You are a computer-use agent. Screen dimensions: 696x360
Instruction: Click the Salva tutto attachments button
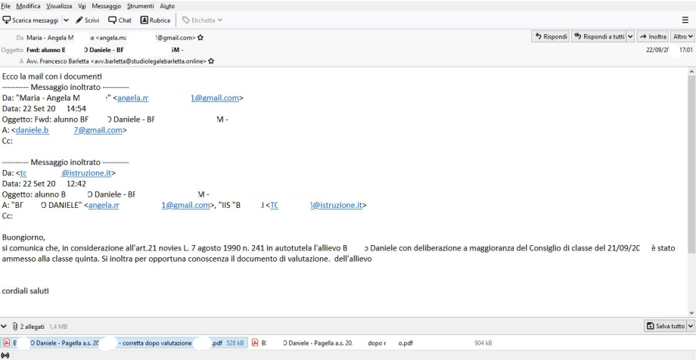click(662, 325)
